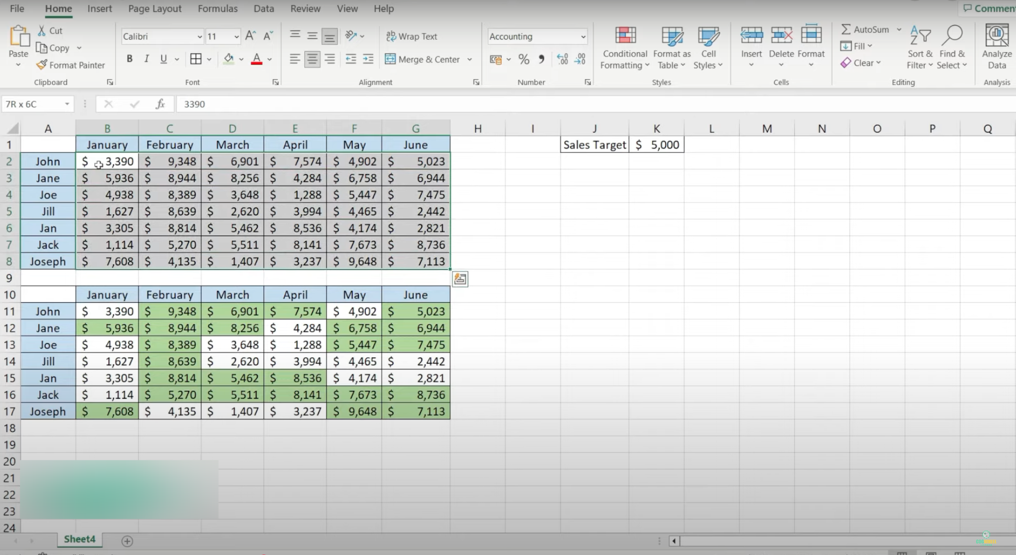This screenshot has width=1016, height=555.
Task: Click the Format Painter brush icon
Action: pyautogui.click(x=42, y=65)
